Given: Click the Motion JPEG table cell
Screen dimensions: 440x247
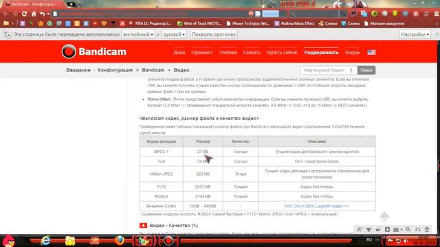Looking at the screenshot, I should click(x=162, y=174).
